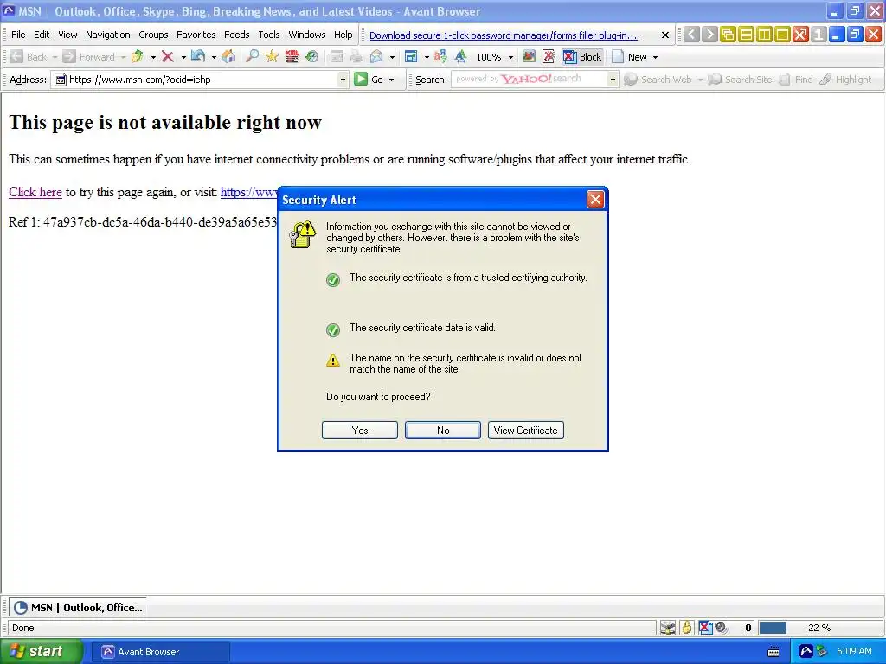This screenshot has width=886, height=664.
Task: Click Yes in the Security Alert dialog
Action: 359,431
